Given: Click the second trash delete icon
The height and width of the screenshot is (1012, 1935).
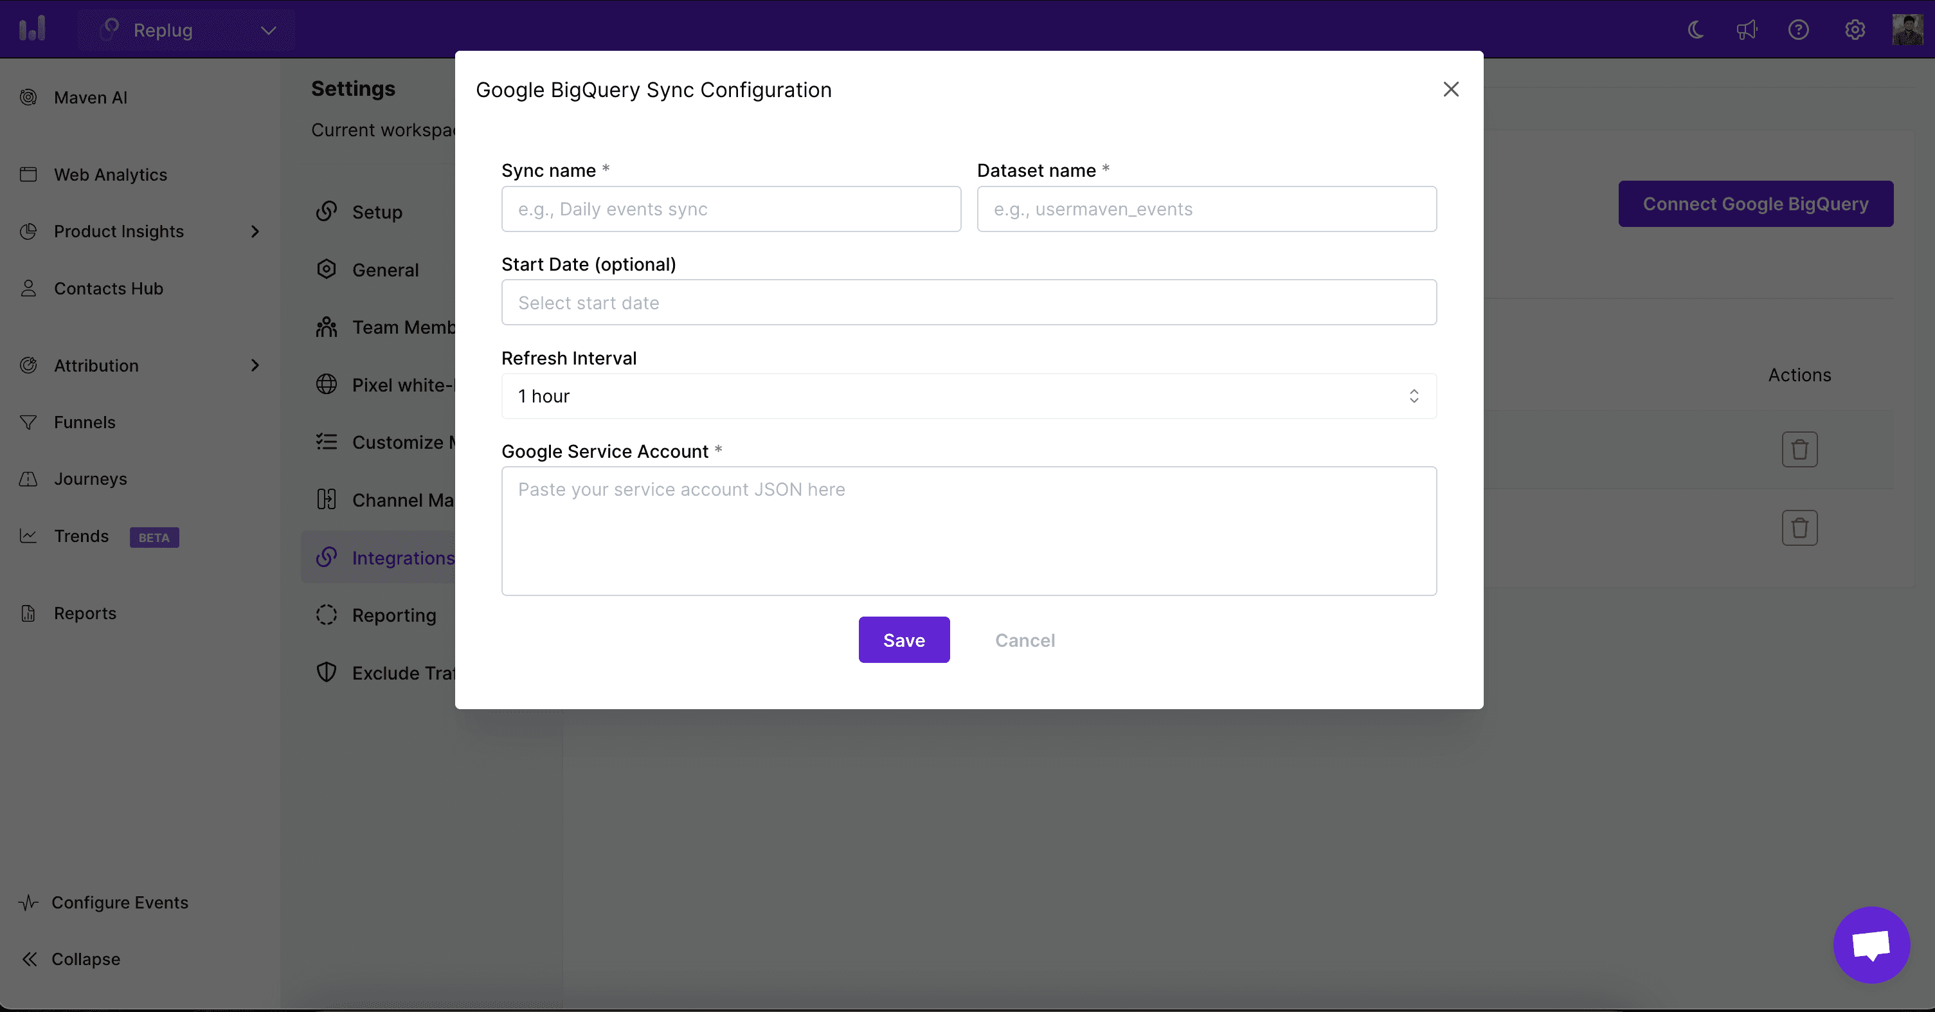Looking at the screenshot, I should pyautogui.click(x=1799, y=528).
